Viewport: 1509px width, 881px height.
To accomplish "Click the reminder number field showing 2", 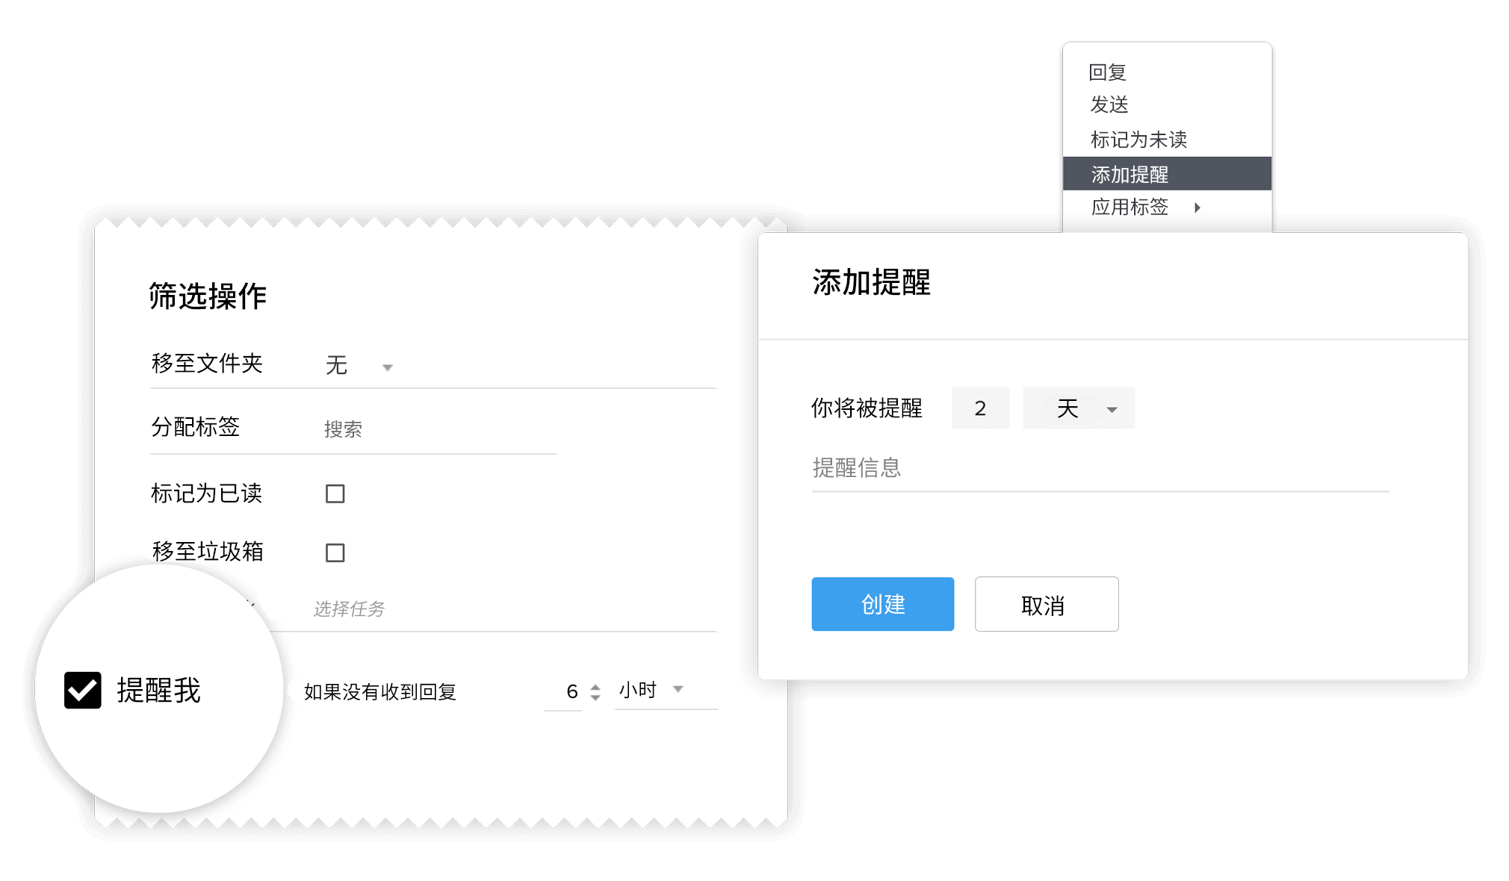I will (x=980, y=408).
